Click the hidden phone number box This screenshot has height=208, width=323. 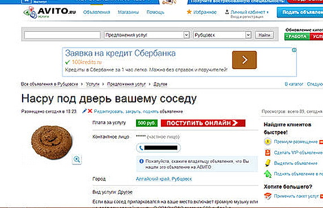159,148
